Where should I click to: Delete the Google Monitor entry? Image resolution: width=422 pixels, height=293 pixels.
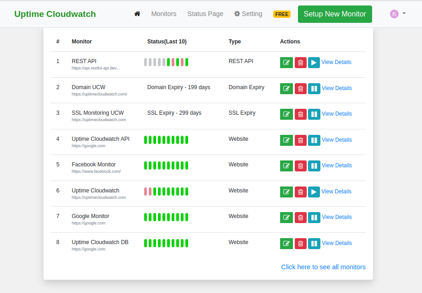[x=300, y=218]
